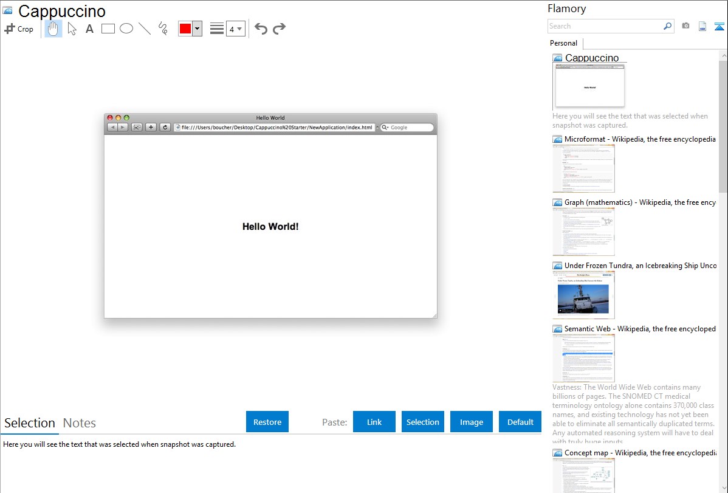The height and width of the screenshot is (493, 728).
Task: Click the Default paste button
Action: coord(520,422)
